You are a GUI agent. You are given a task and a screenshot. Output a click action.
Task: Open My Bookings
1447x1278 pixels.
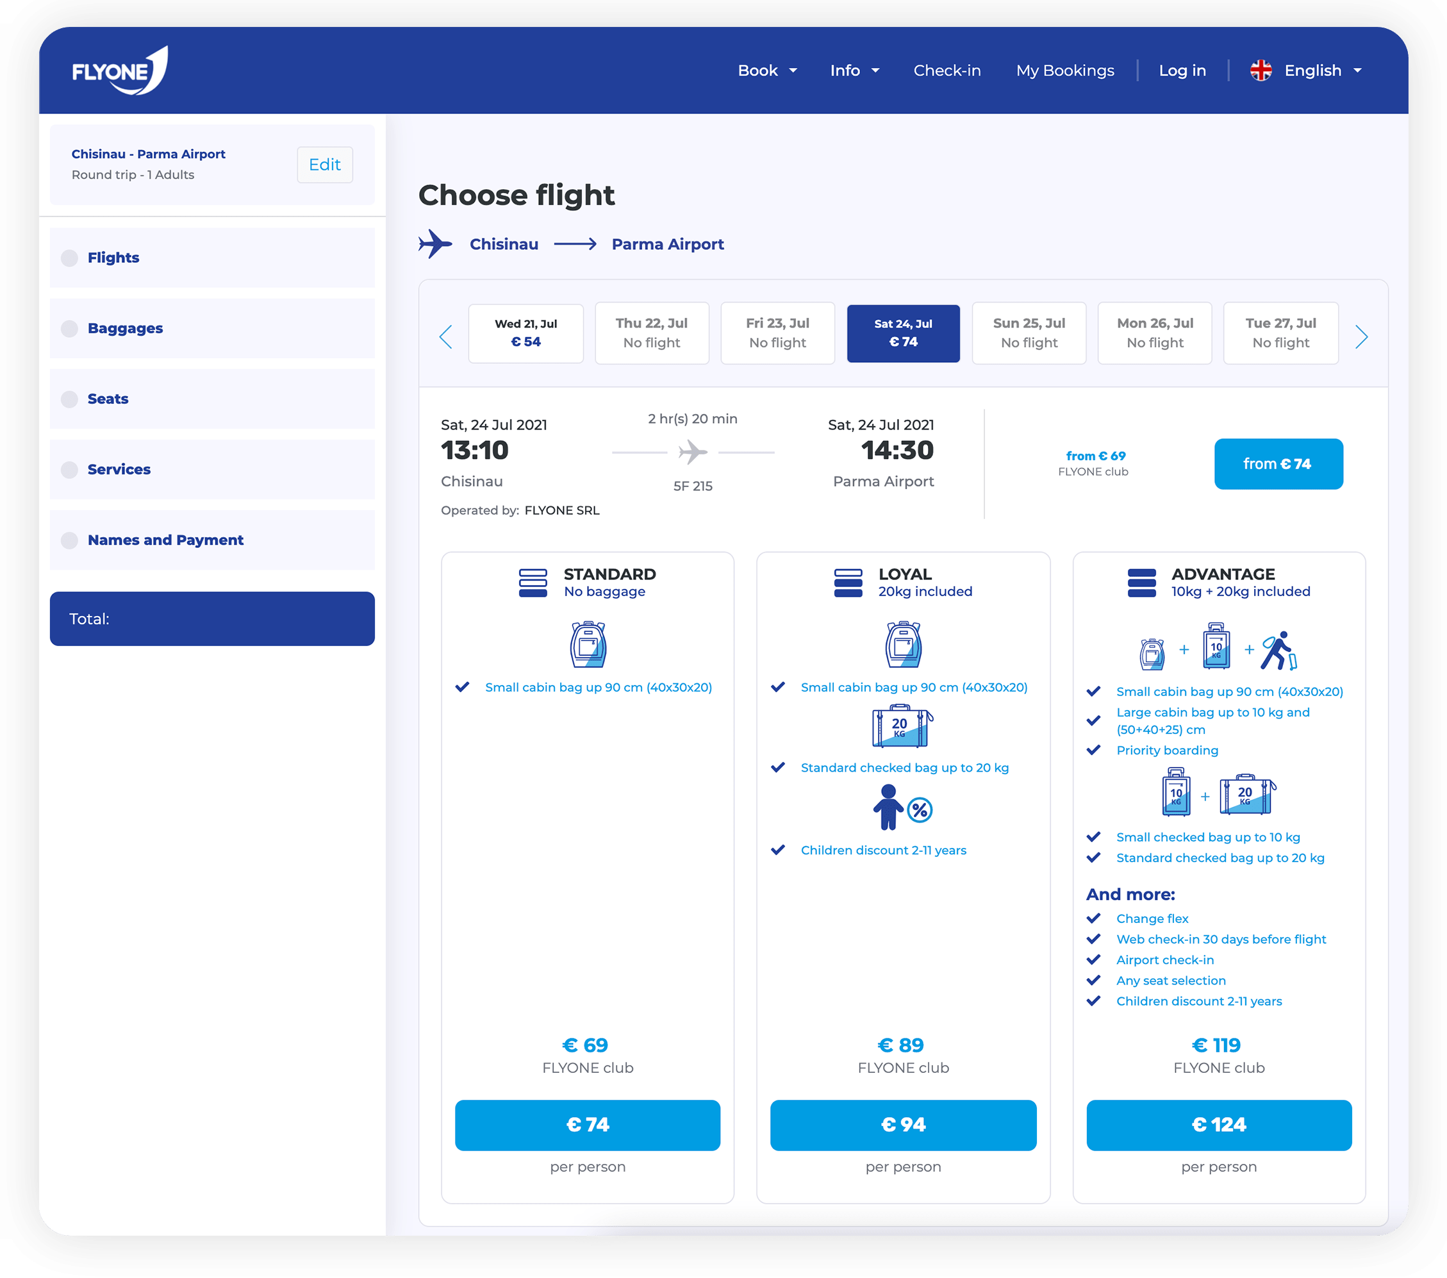coord(1064,70)
